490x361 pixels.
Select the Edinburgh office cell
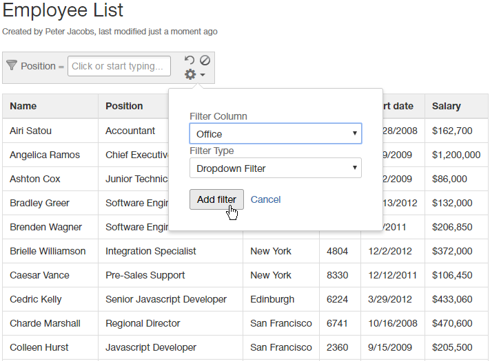pyautogui.click(x=272, y=299)
